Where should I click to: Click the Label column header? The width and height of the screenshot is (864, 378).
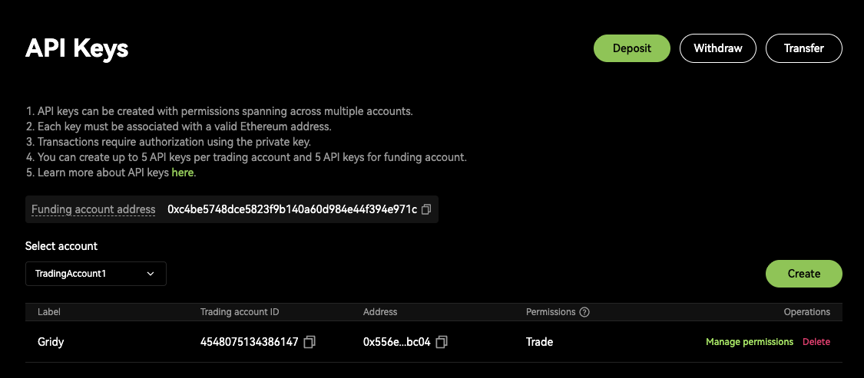[49, 312]
